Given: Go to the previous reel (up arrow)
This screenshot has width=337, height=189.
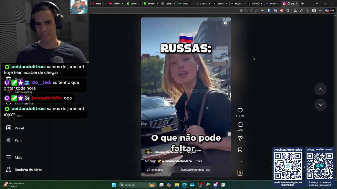Looking at the screenshot, I should point(320,89).
